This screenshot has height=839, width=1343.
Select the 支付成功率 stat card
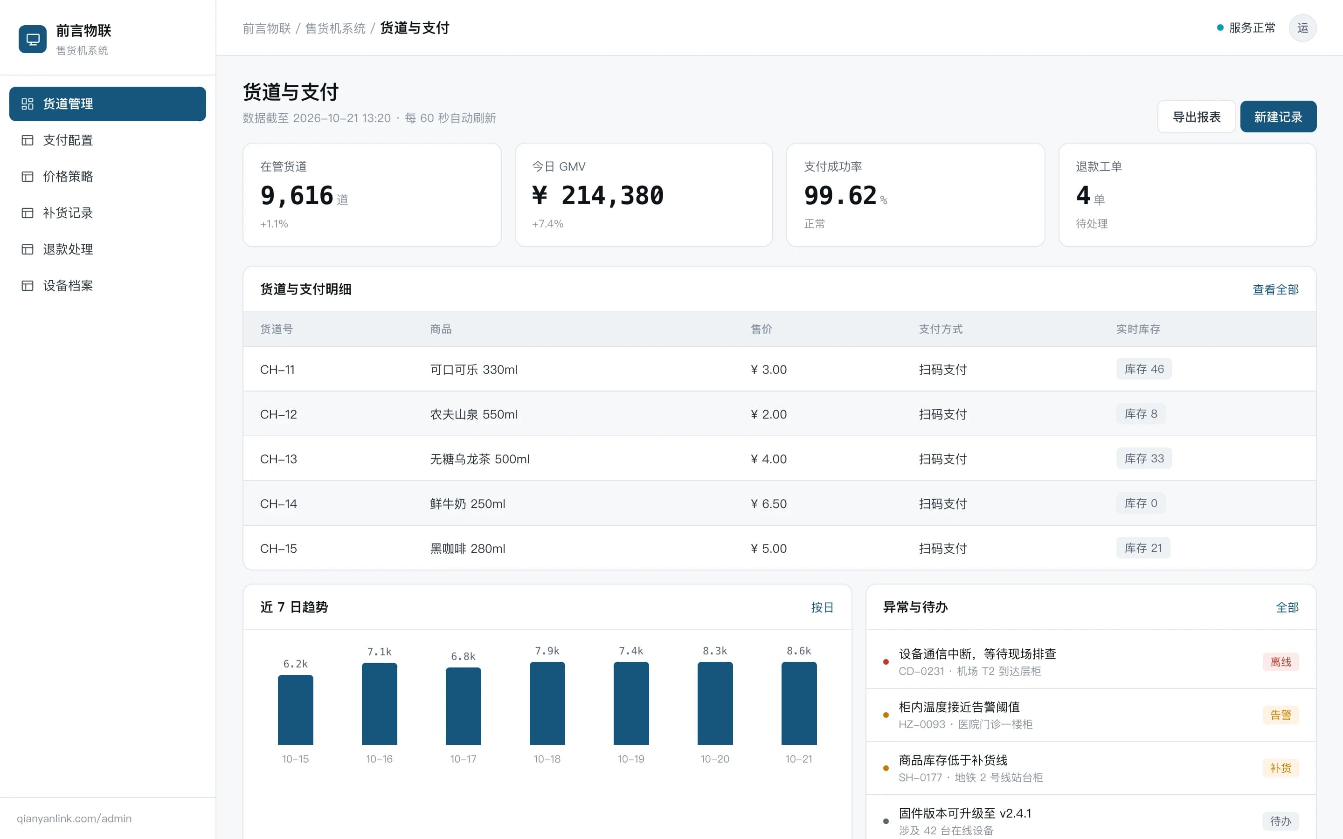916,195
